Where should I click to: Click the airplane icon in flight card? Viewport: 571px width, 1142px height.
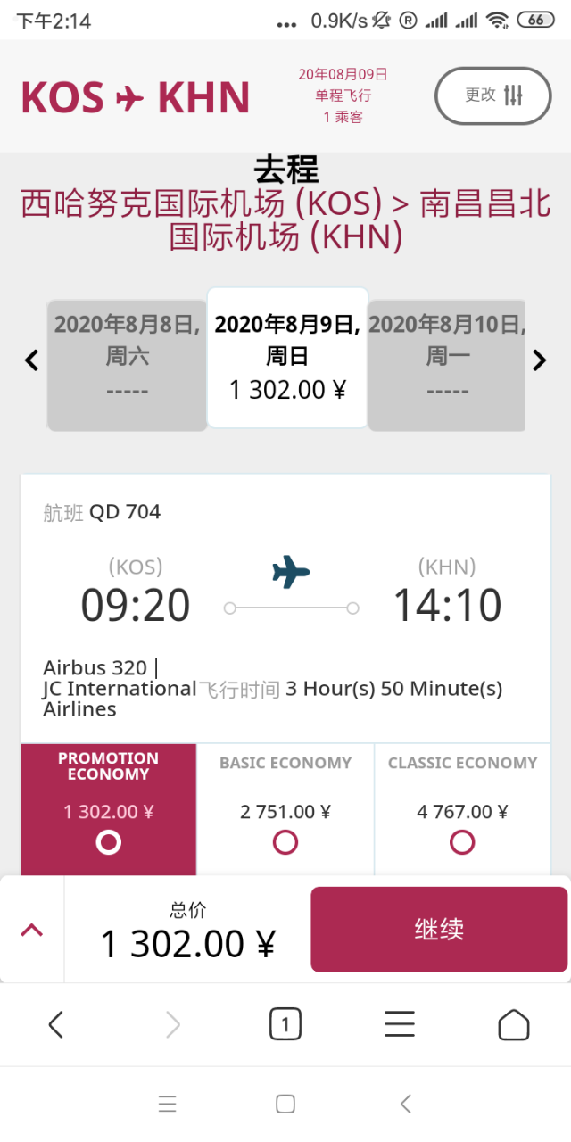coord(291,571)
